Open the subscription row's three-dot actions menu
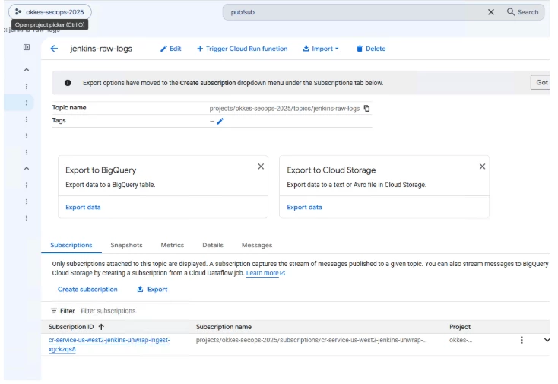Screen dimensions: 558x384 coord(522,340)
